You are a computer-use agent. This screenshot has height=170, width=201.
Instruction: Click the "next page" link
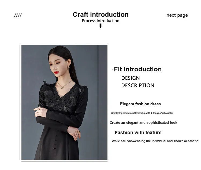tap(177, 15)
